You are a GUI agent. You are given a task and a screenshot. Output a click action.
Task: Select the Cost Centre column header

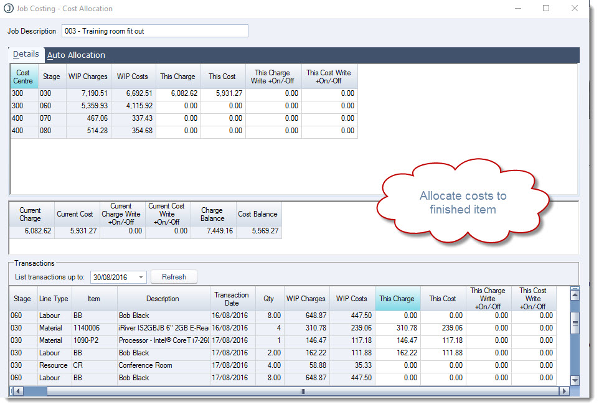(24, 77)
